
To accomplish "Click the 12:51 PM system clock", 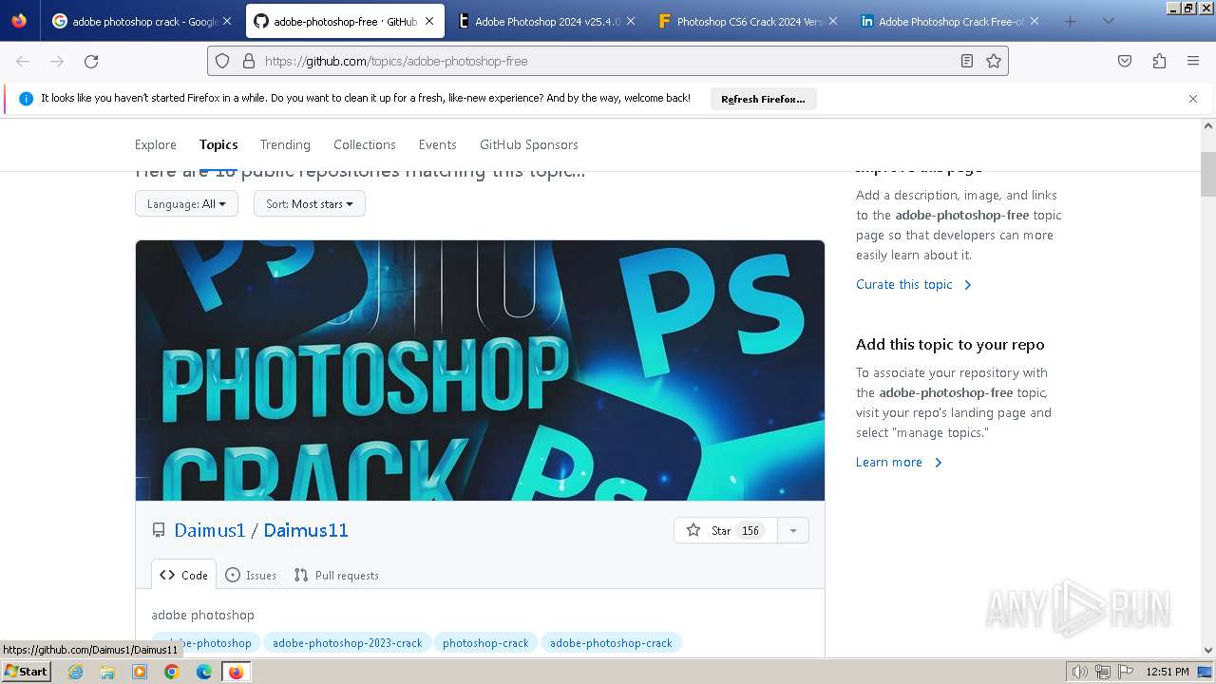I will [1168, 672].
